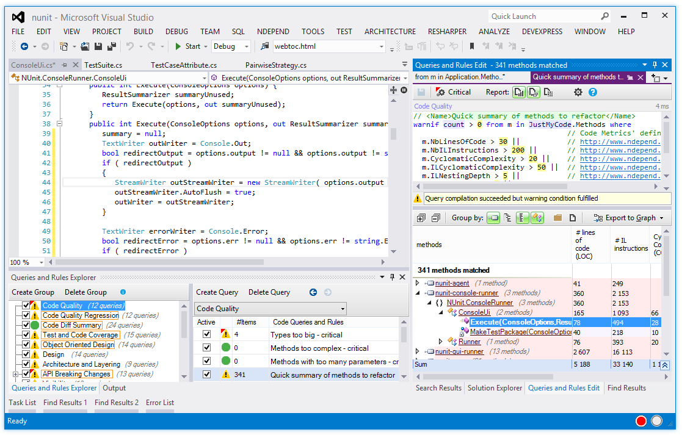Switch to the Solution Explorer tab
The image size is (682, 435).
tap(495, 387)
